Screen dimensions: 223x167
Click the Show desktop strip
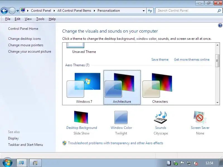click(x=220, y=163)
